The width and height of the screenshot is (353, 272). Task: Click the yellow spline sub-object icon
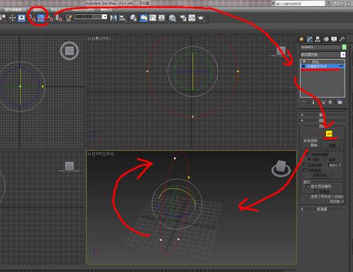(x=329, y=134)
